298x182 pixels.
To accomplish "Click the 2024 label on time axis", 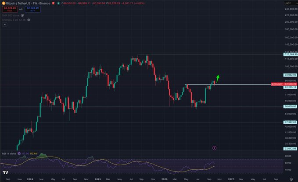I will point(30,179).
